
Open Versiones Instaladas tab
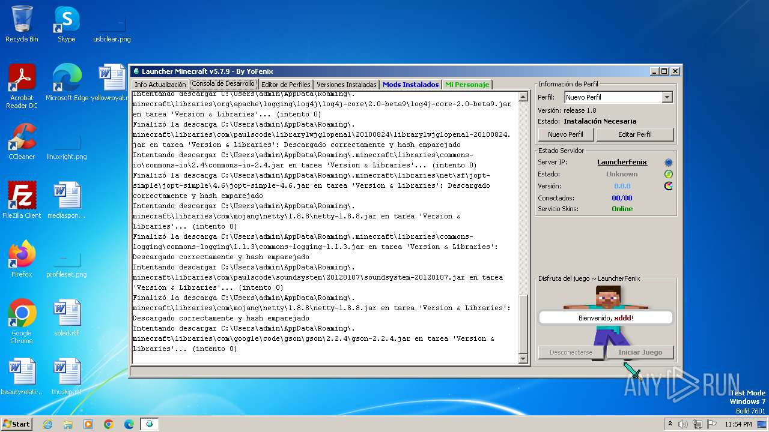point(346,85)
